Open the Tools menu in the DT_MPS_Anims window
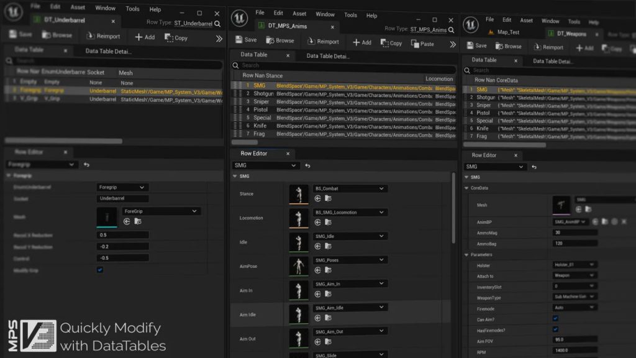The height and width of the screenshot is (358, 636). tap(350, 15)
